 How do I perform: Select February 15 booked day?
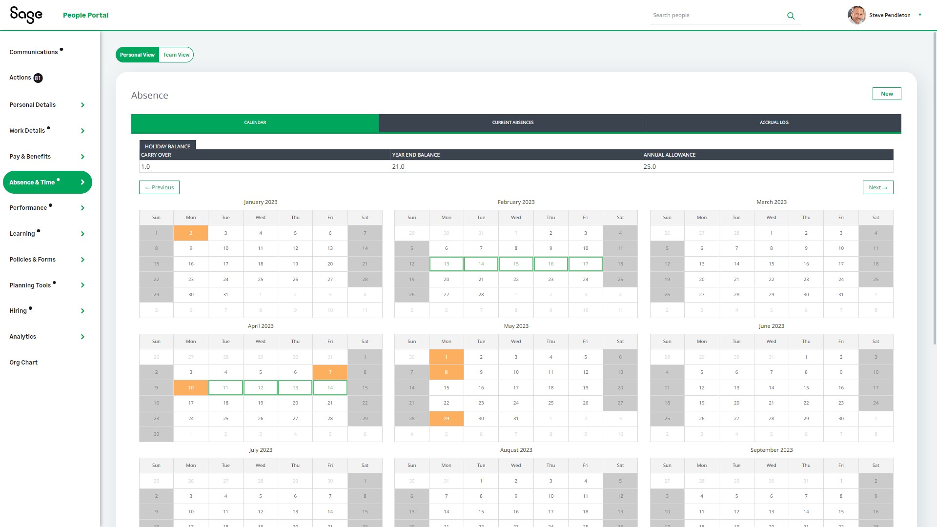(x=516, y=264)
